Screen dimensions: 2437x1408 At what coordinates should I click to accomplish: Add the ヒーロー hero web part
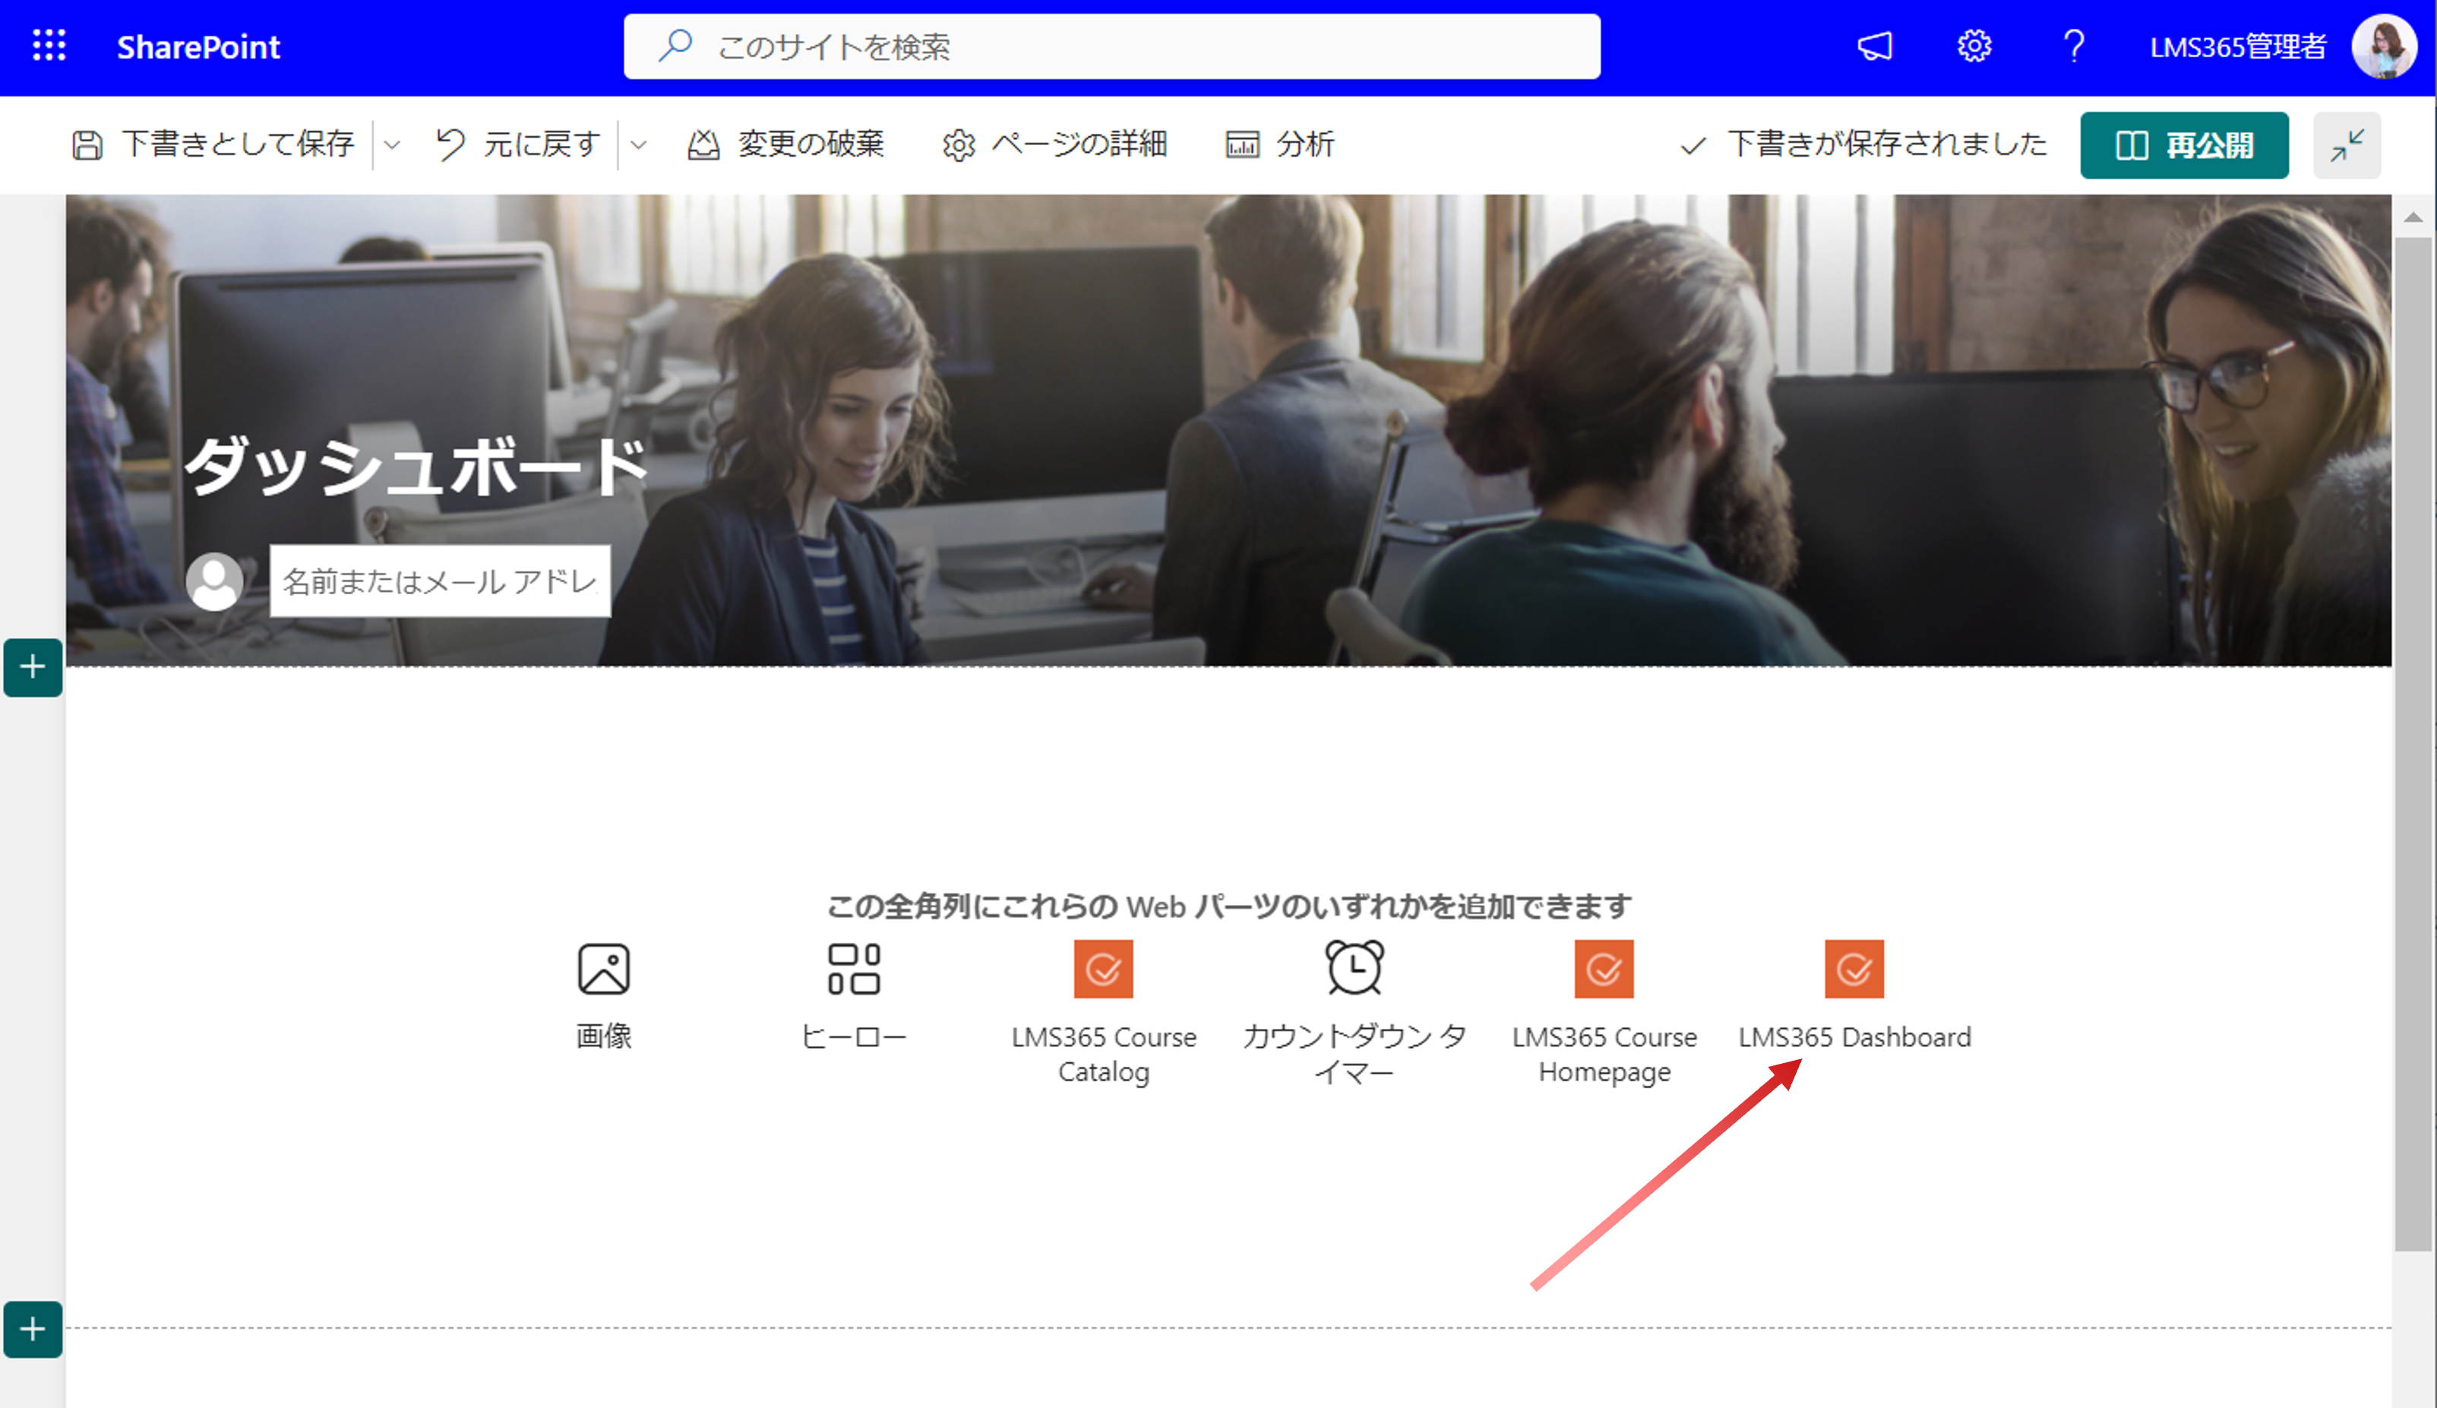(854, 995)
